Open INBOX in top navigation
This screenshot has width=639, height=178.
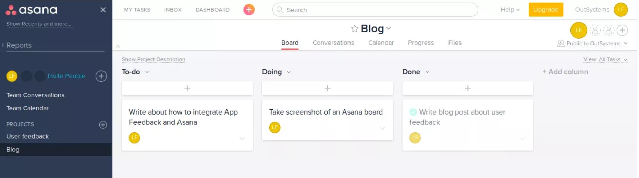click(x=173, y=10)
